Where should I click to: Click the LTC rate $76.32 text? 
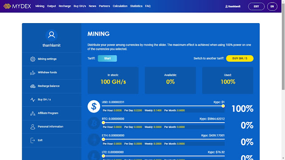click(x=216, y=152)
